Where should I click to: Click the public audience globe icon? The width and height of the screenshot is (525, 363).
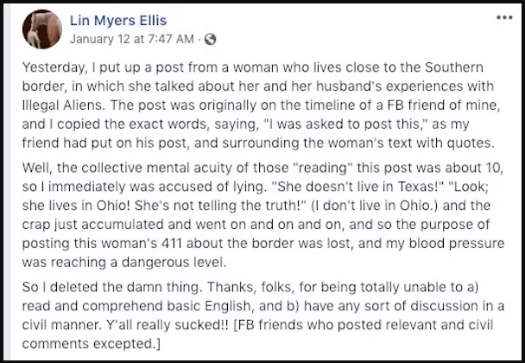(x=210, y=39)
